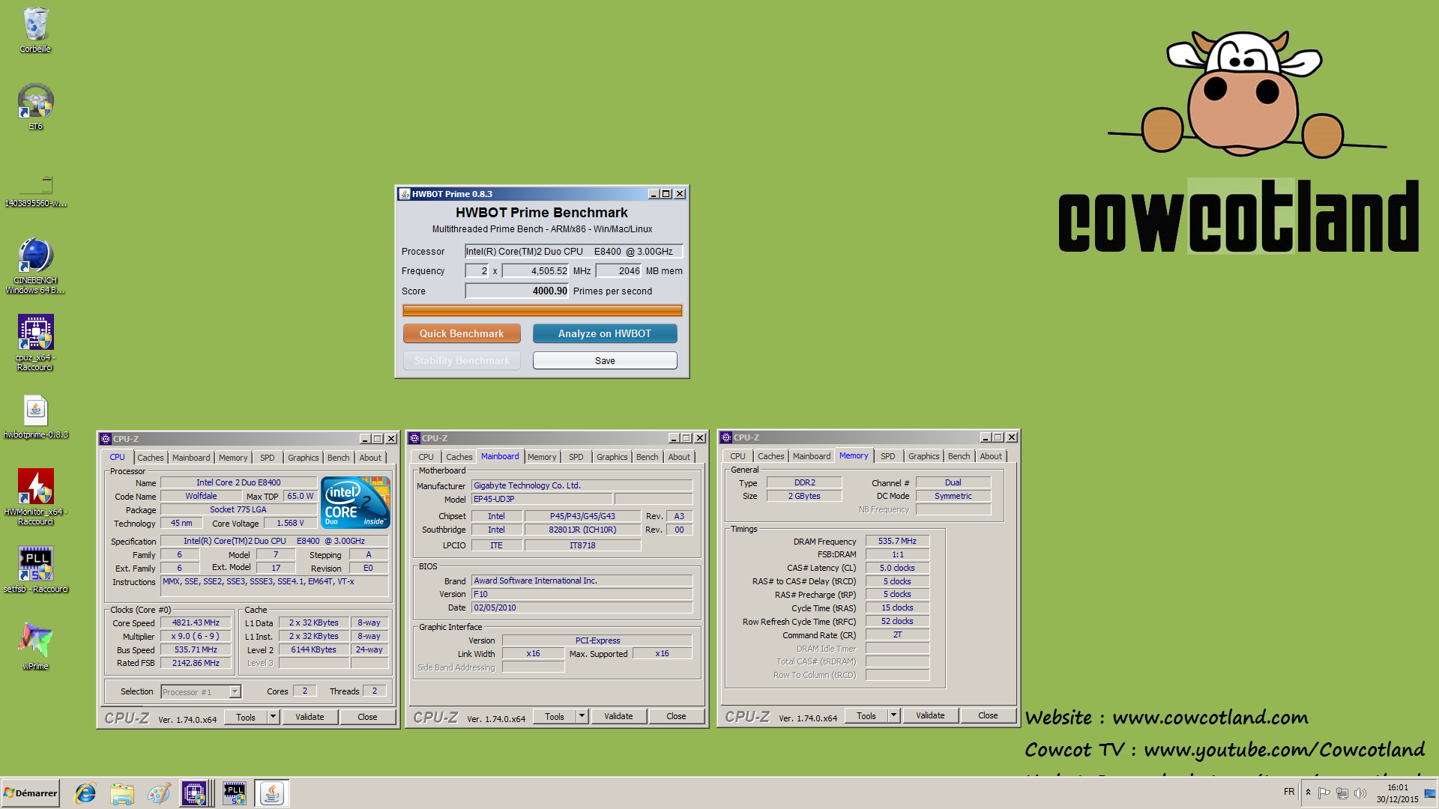Click Core Speed 4821.43 MHz value

(x=196, y=622)
